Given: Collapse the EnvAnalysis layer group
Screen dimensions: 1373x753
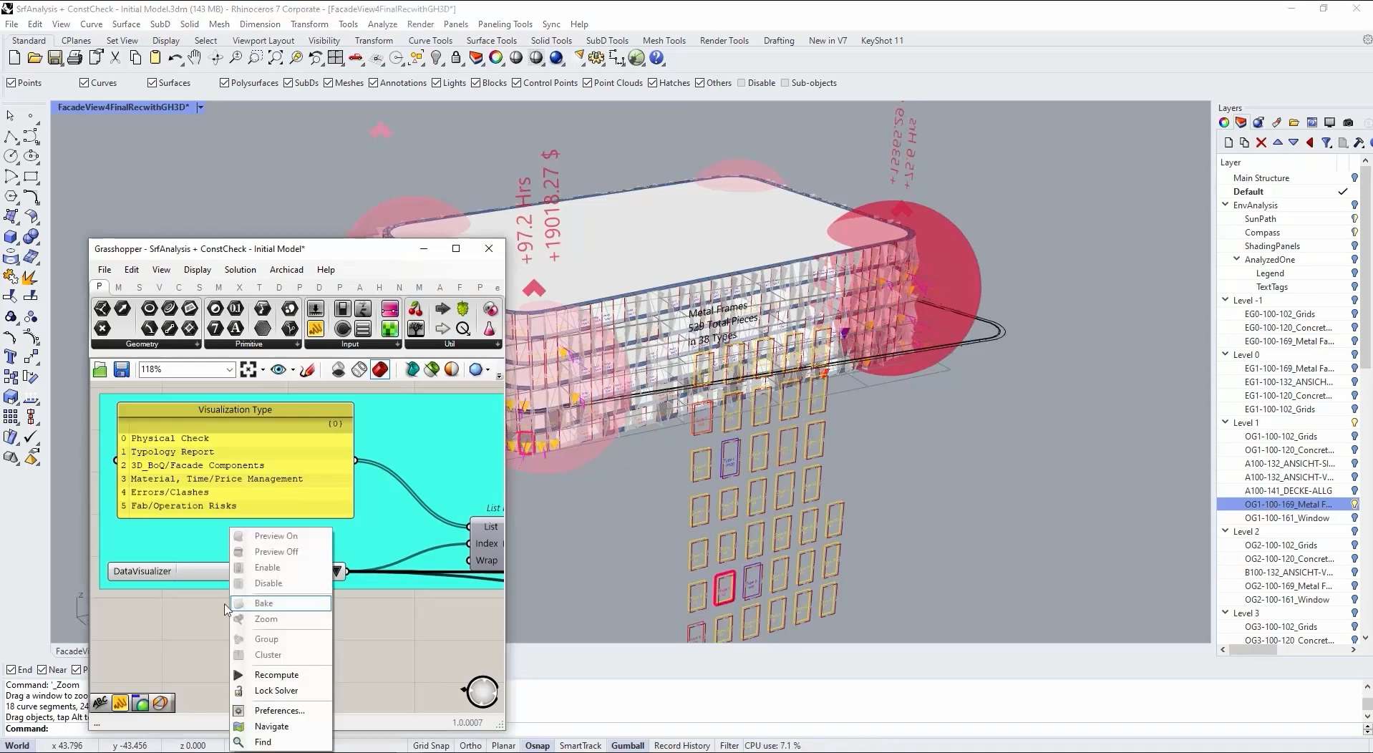Looking at the screenshot, I should click(x=1226, y=205).
